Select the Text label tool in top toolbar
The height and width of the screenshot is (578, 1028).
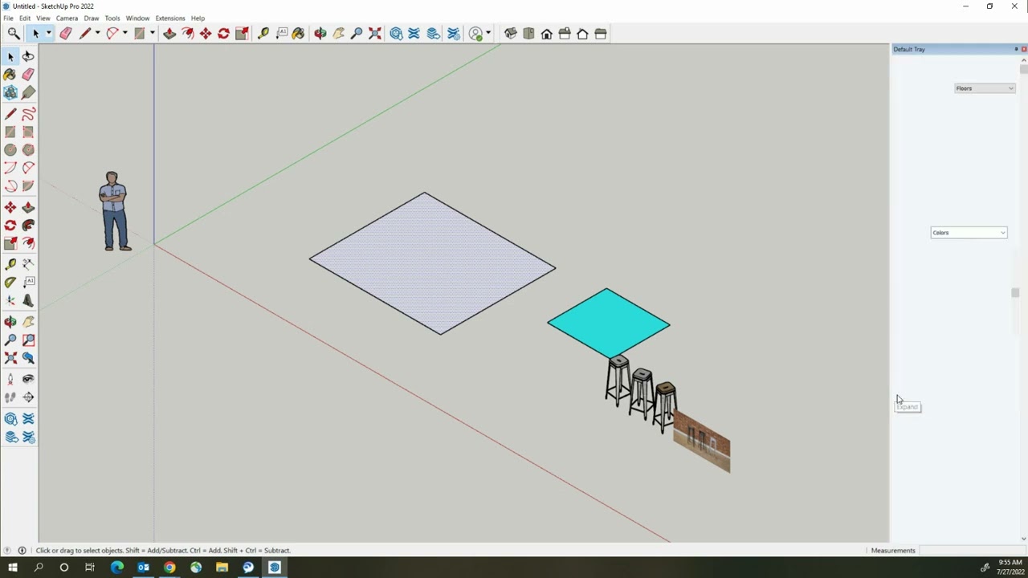[x=281, y=33]
